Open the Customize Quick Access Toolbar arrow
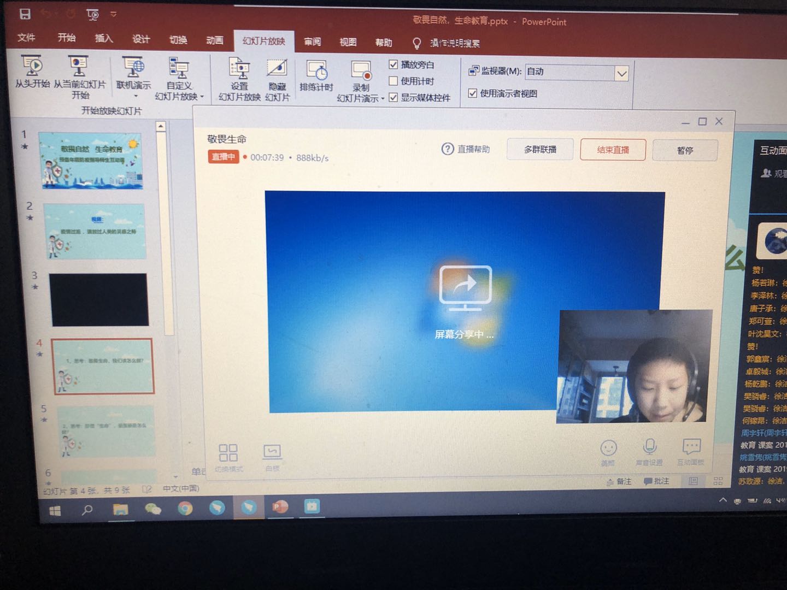 point(114,14)
